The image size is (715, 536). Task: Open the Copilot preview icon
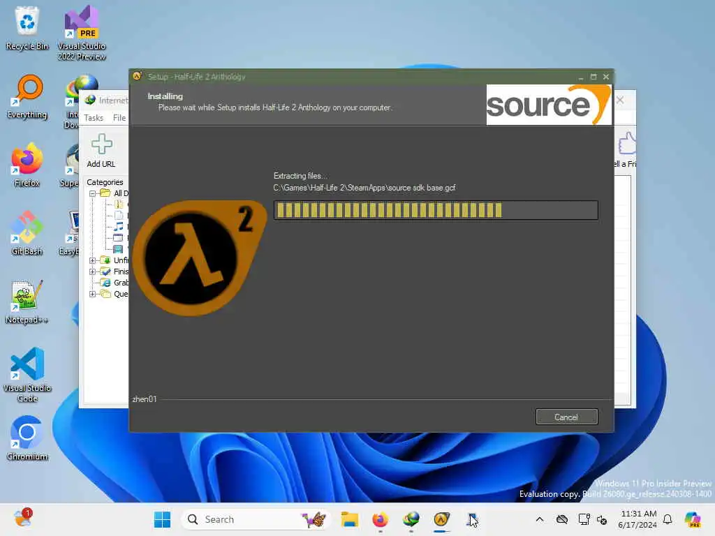(x=693, y=519)
